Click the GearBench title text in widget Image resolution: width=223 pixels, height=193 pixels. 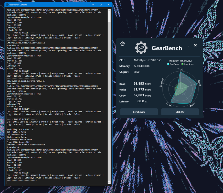click(x=167, y=48)
